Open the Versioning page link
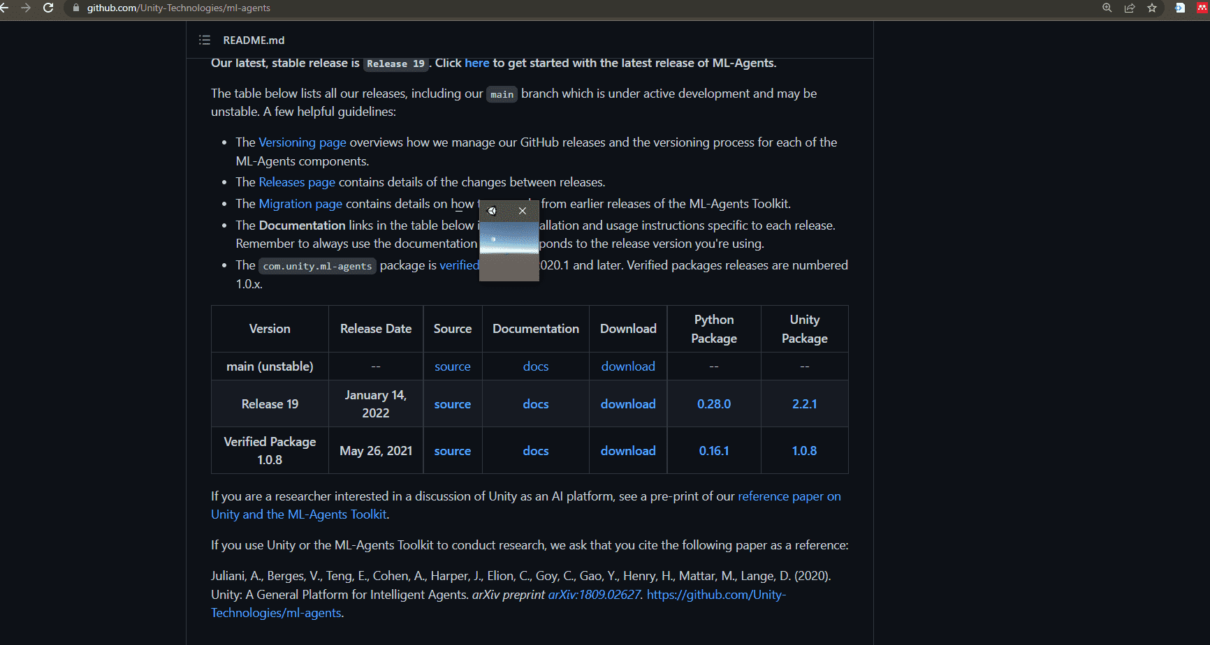1210x645 pixels. coord(302,142)
